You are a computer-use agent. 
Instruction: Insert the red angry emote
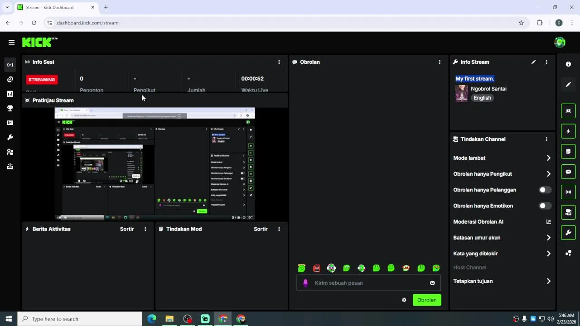[x=316, y=268]
